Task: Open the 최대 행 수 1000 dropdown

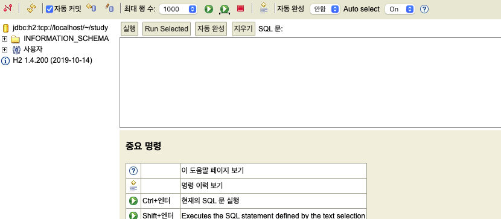Action: pyautogui.click(x=178, y=9)
